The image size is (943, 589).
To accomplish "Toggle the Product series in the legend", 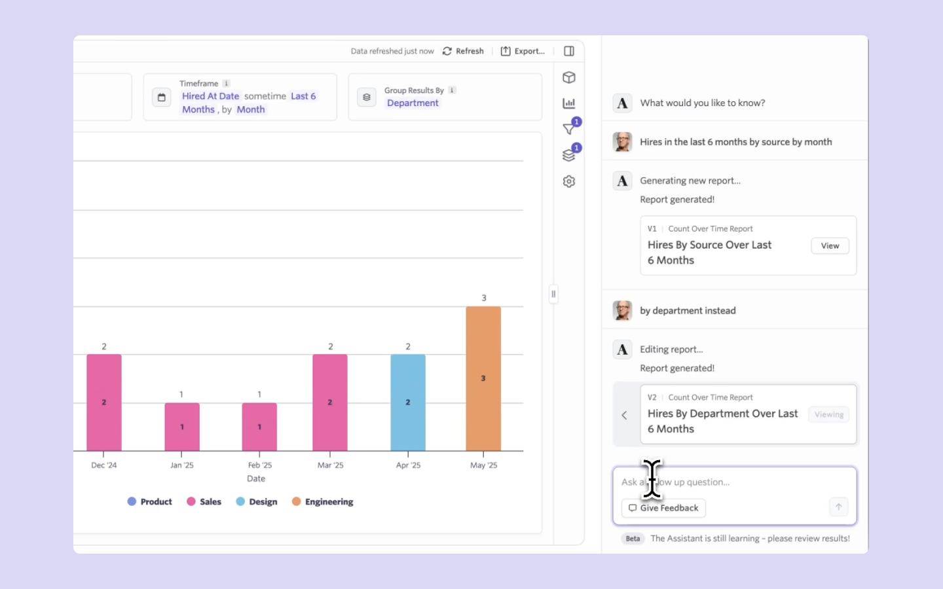I will [x=150, y=502].
